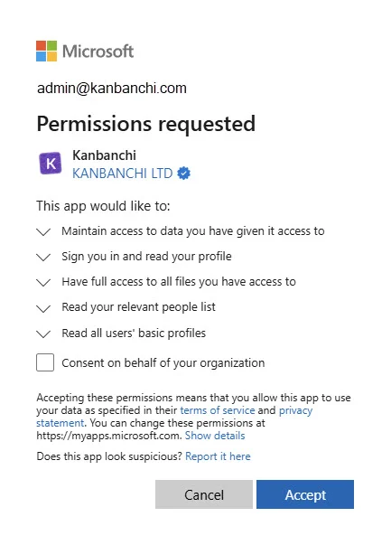
Task: Check 'Consent on behalf of your organization' box
Action: click(45, 362)
